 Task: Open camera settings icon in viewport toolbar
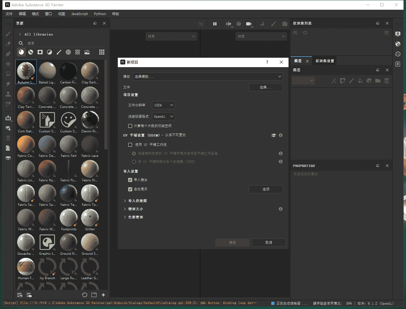[x=249, y=24]
